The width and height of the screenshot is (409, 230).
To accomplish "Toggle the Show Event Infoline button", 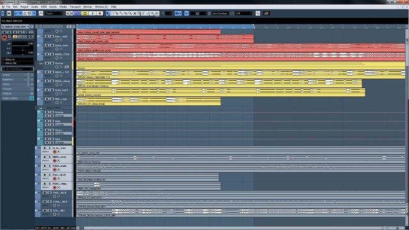I will pos(20,13).
